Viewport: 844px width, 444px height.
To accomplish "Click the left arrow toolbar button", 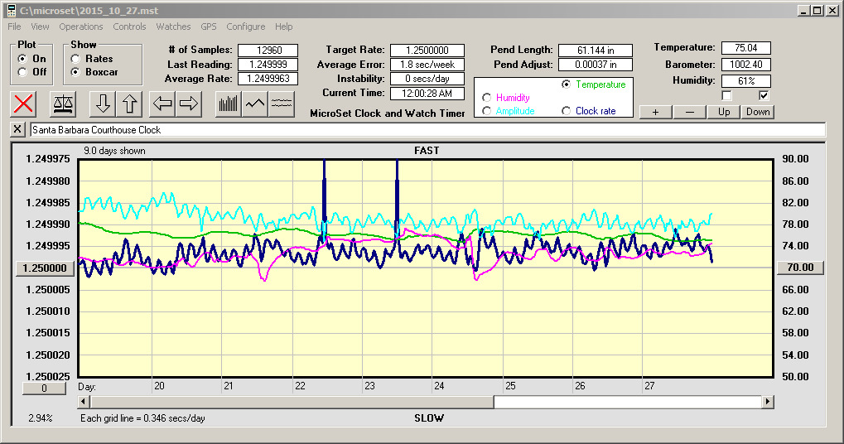I will tap(162, 104).
